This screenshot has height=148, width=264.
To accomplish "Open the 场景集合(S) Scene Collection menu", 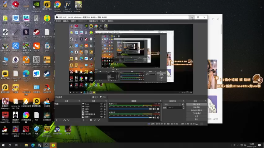I will point(93,21).
